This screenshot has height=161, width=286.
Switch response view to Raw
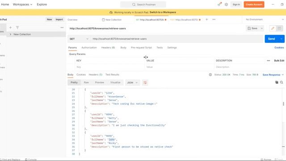coord(86,82)
